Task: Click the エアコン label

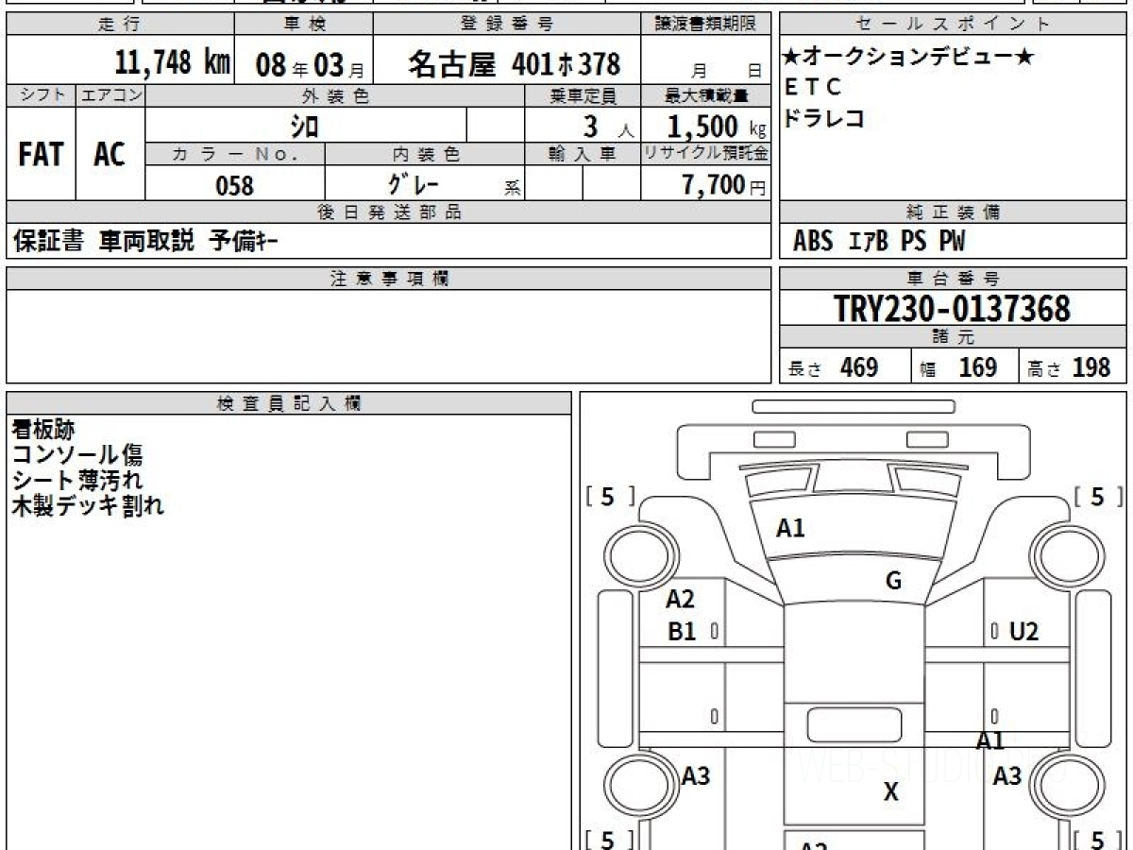Action: click(110, 95)
